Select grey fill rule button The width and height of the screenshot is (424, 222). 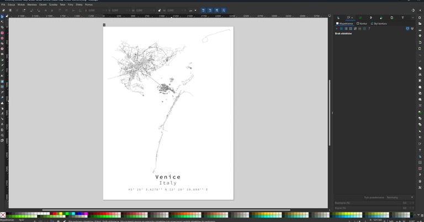pyautogui.click(x=412, y=29)
